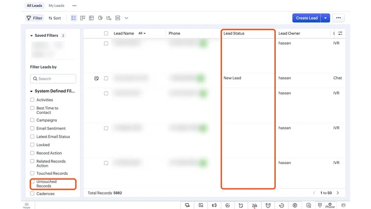Open the chat search bubble icon
Image resolution: width=371 pixels, height=209 pixels.
coord(308,206)
